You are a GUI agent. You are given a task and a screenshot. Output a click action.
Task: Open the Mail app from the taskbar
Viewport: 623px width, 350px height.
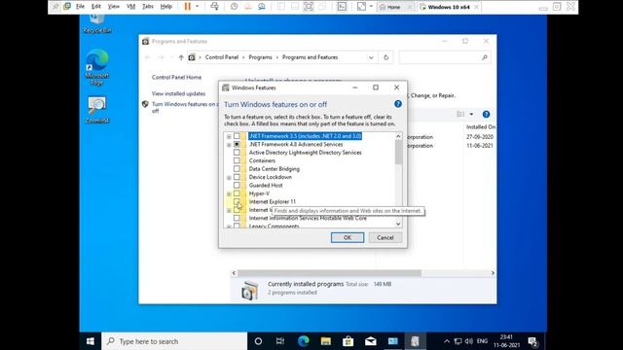coord(370,341)
